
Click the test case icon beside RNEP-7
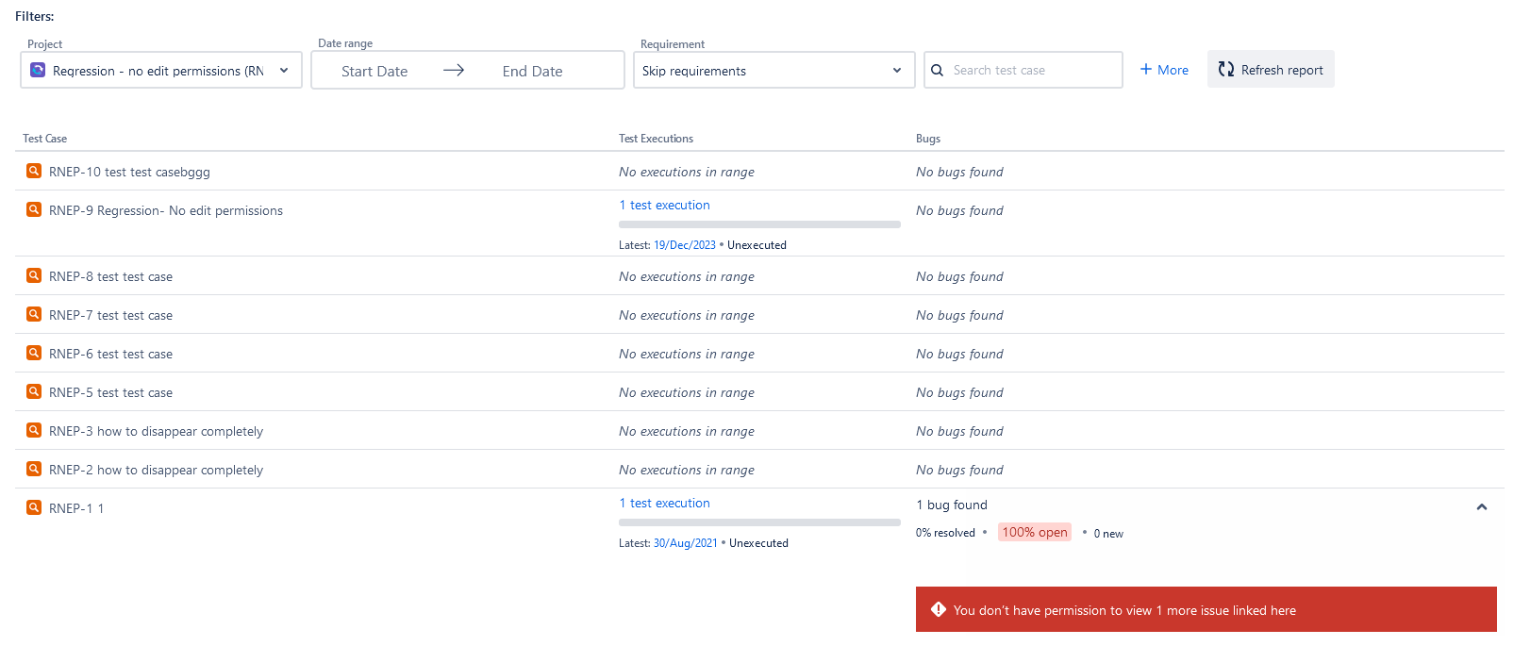34,314
